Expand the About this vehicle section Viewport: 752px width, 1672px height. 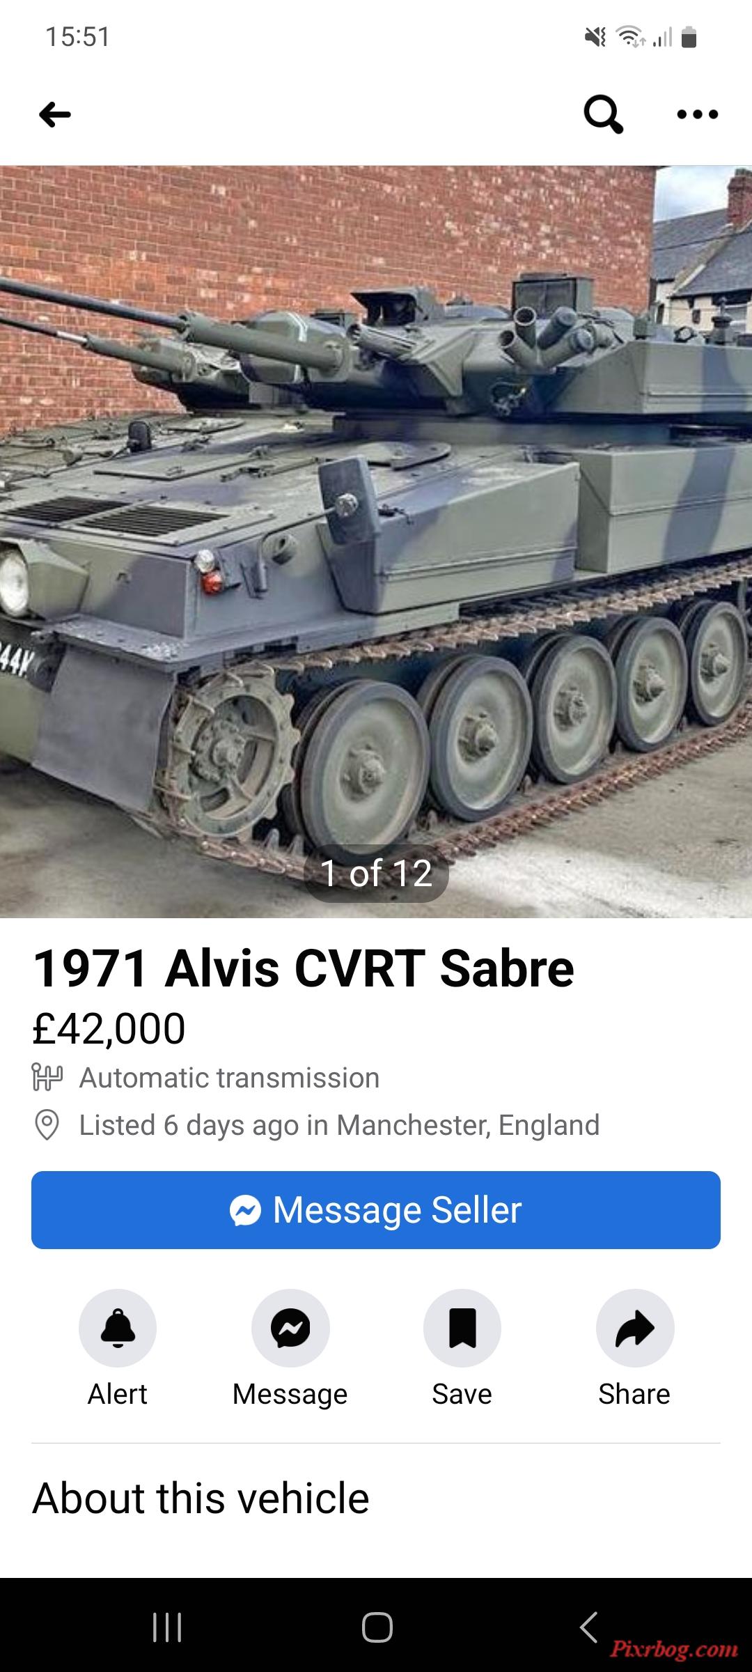pos(201,1497)
